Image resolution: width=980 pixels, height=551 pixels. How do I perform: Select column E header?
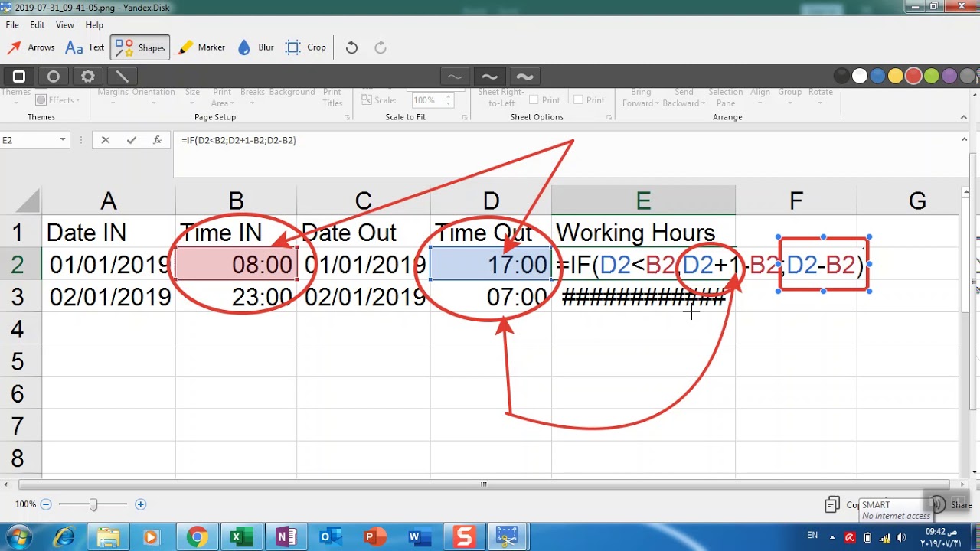(643, 201)
